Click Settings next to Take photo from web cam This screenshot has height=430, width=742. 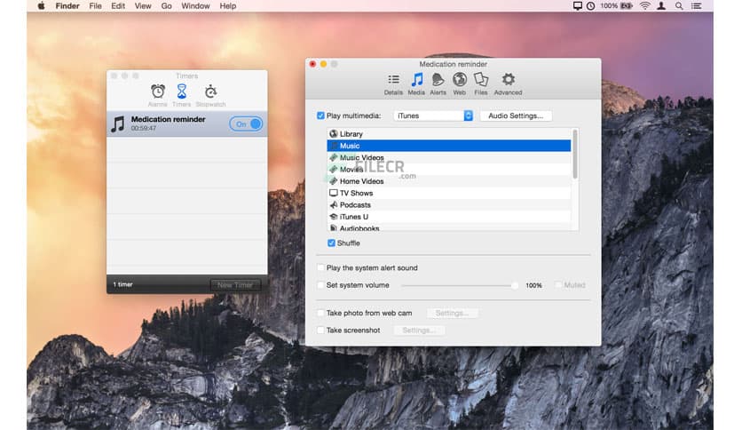tap(452, 313)
